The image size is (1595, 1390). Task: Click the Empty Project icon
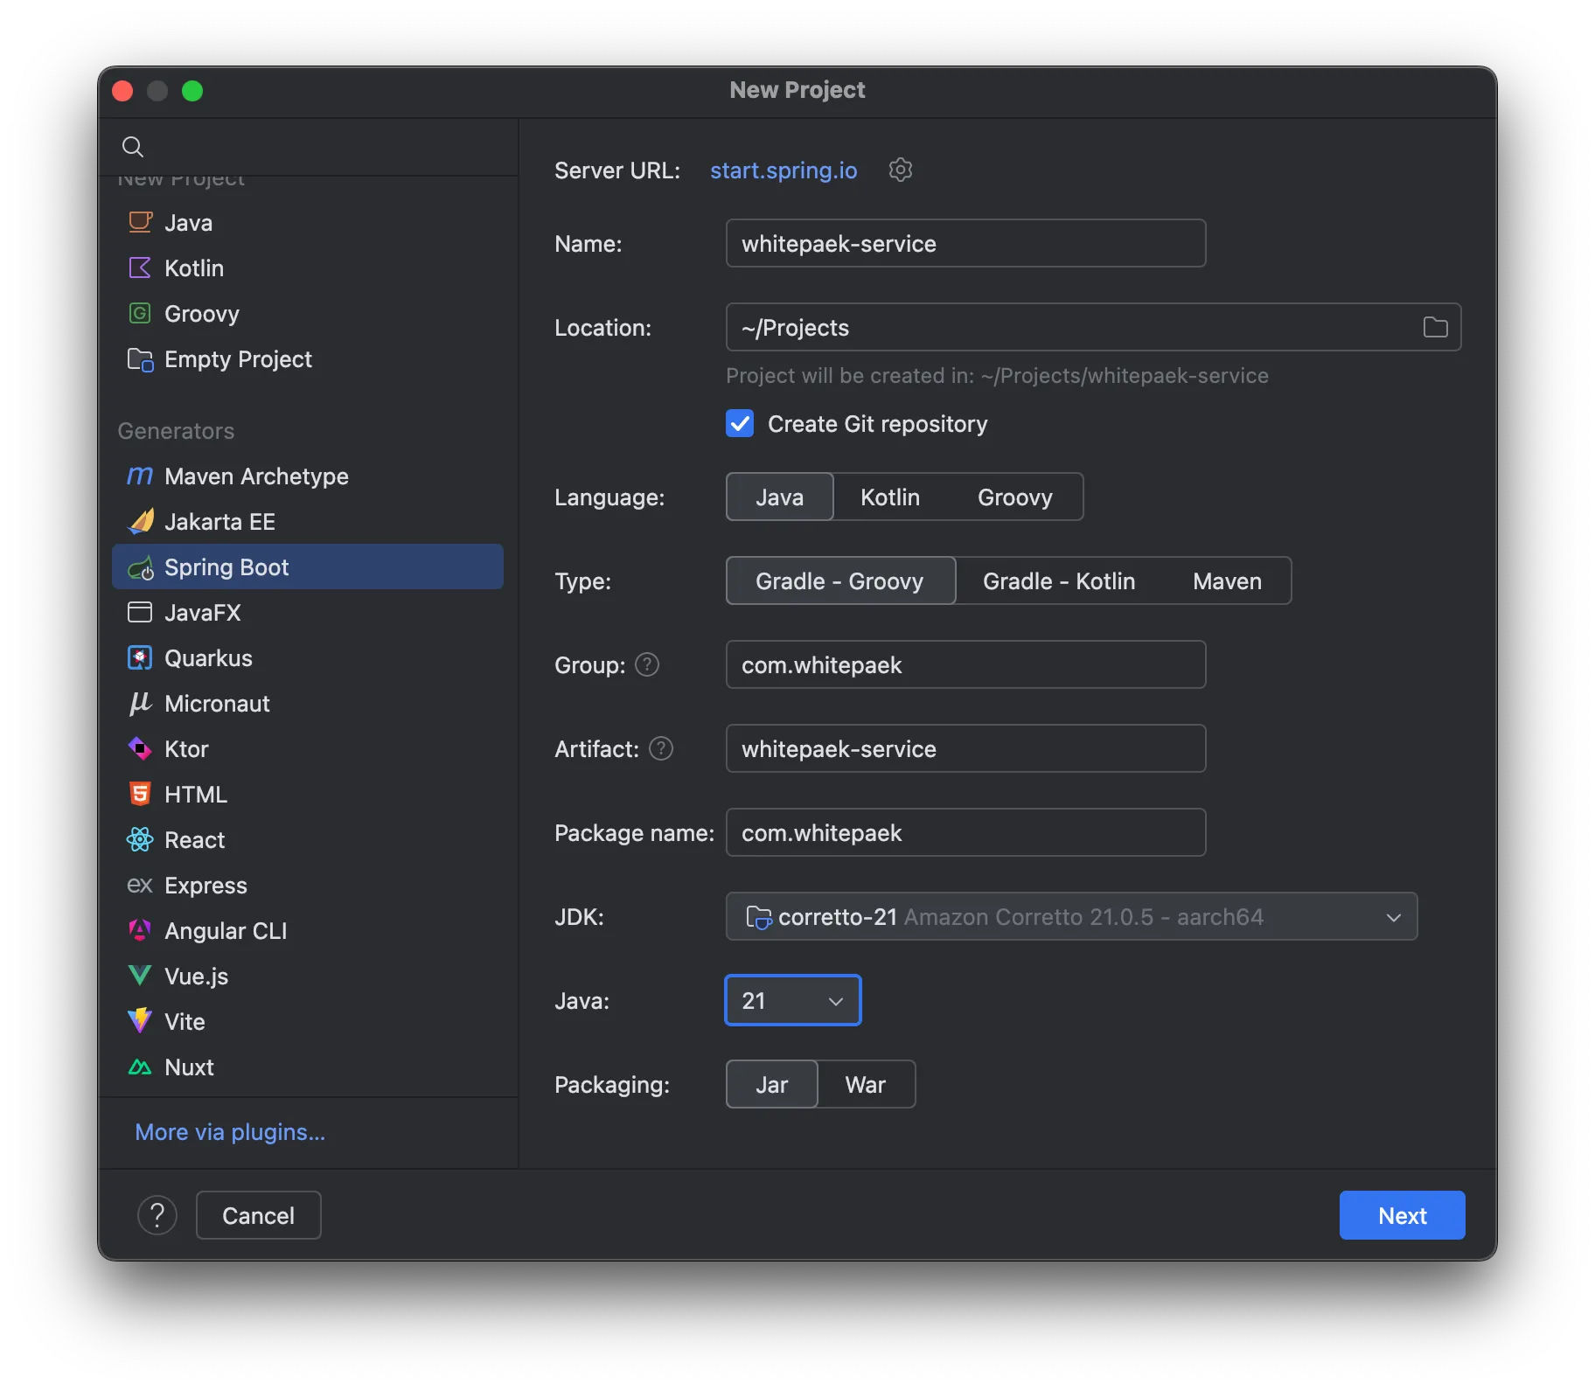pos(140,358)
